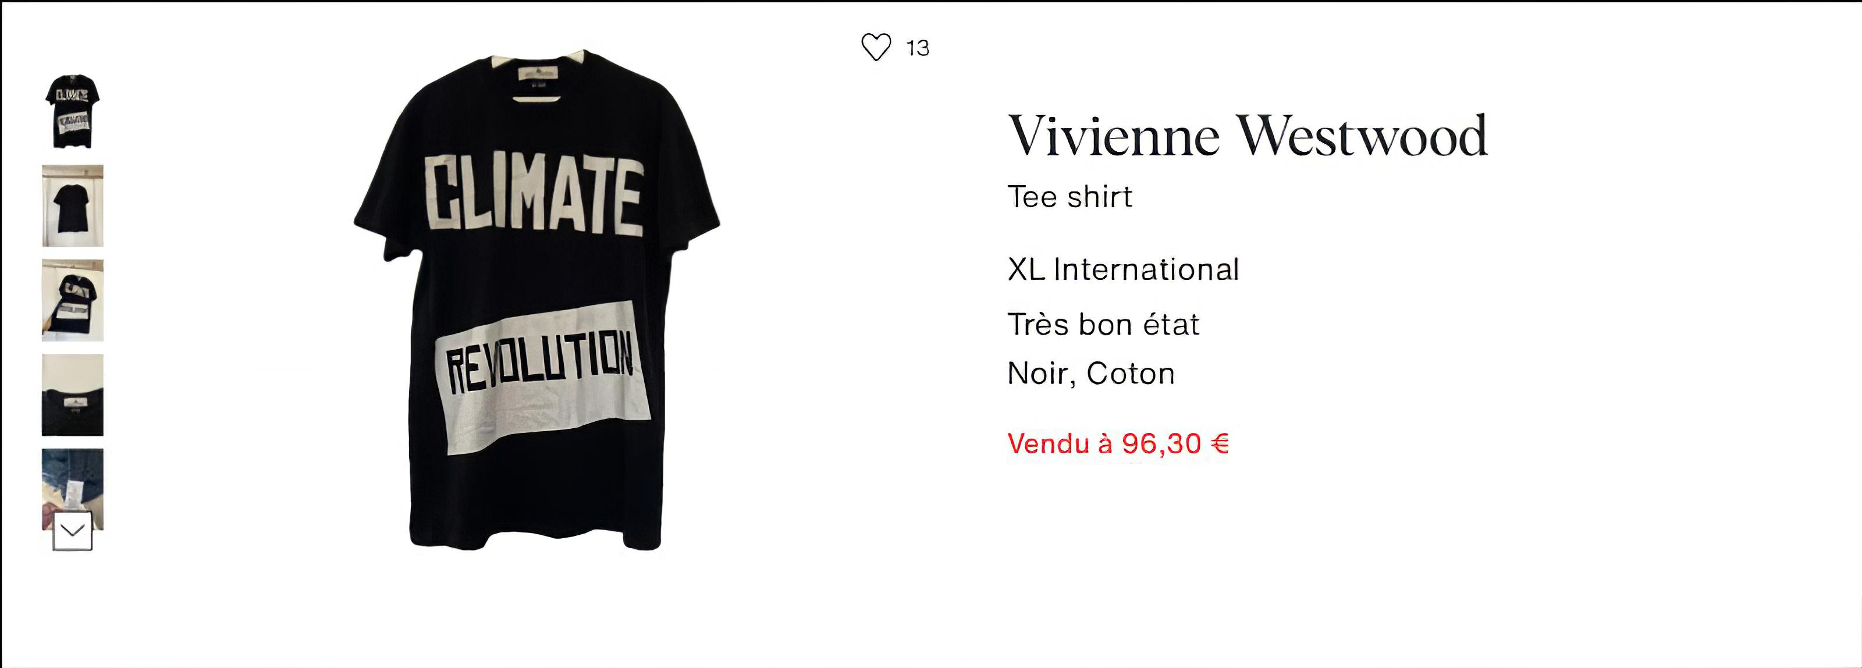Select the second thumbnail of the shirt back
Screen dimensions: 1862x668
72,206
